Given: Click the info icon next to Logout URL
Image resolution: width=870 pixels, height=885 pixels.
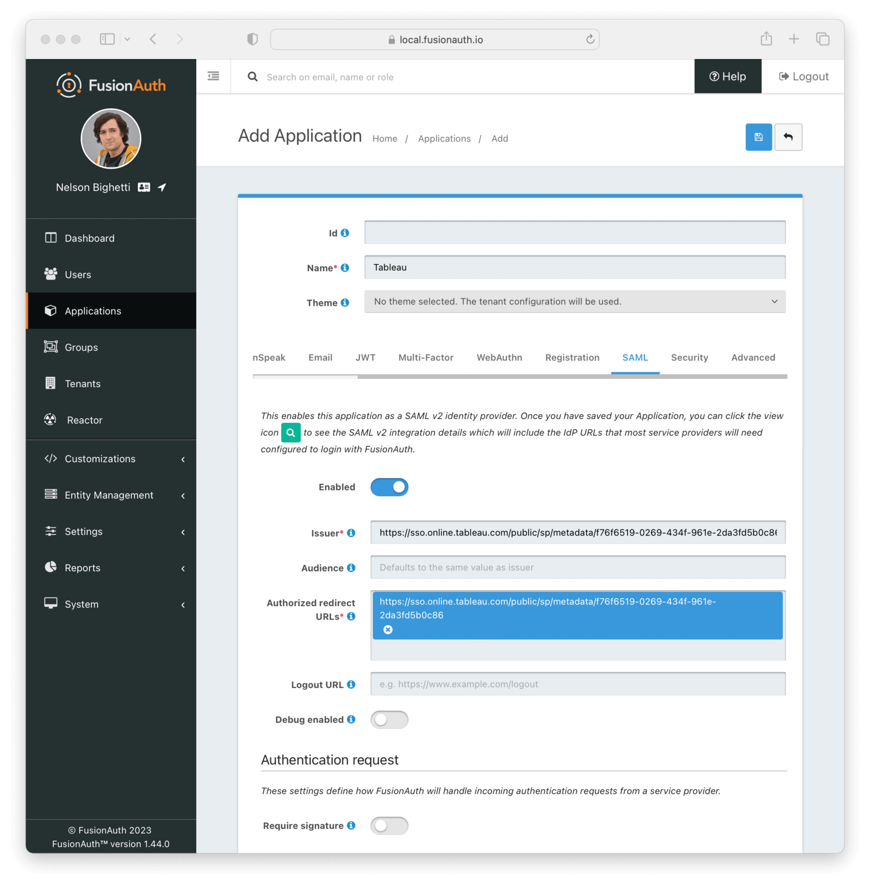Looking at the screenshot, I should point(351,684).
